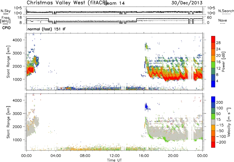This screenshot has height=162, width=234.
Task: Click the "50" label on Velocity color bar
Action: coord(218,114)
